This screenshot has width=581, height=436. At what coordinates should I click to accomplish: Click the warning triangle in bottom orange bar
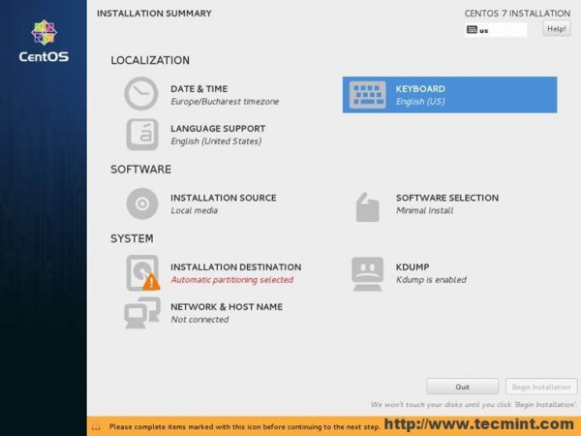pos(96,426)
